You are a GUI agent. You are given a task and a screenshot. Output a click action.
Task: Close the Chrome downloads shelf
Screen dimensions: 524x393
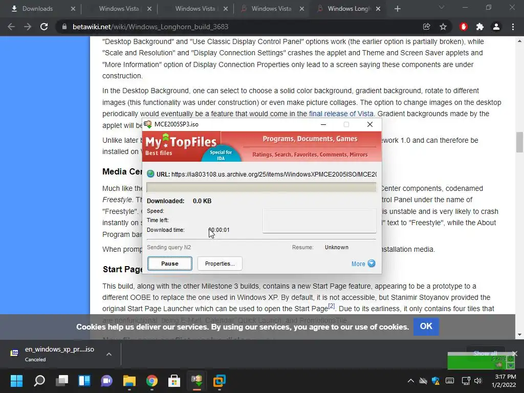515,353
